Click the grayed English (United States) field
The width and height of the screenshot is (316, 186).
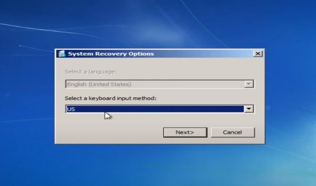pyautogui.click(x=154, y=84)
